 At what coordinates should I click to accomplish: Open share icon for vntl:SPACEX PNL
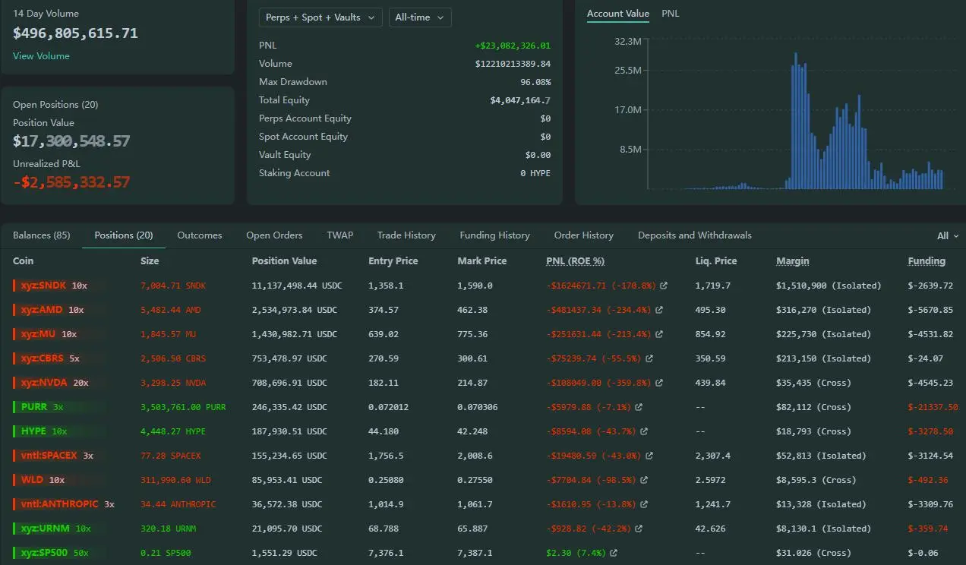pos(649,456)
